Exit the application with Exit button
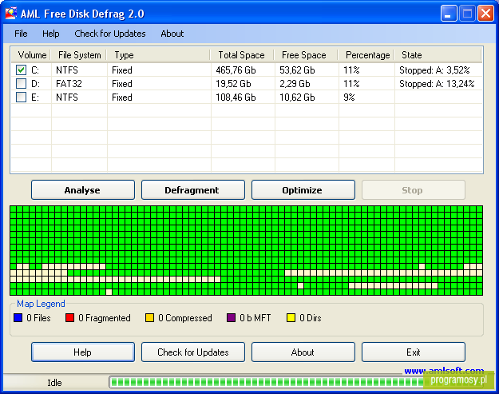The width and height of the screenshot is (499, 394). [413, 352]
